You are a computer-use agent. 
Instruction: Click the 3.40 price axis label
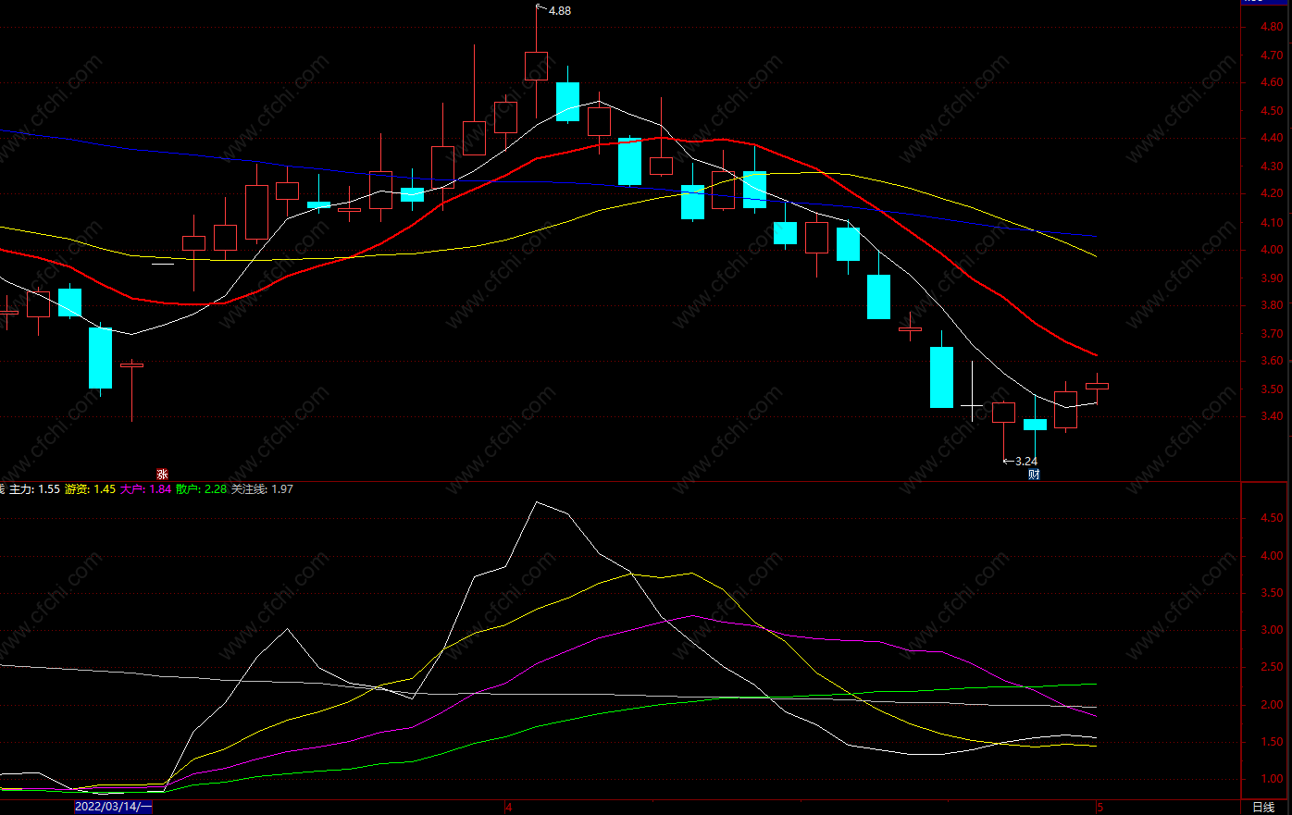click(x=1271, y=417)
